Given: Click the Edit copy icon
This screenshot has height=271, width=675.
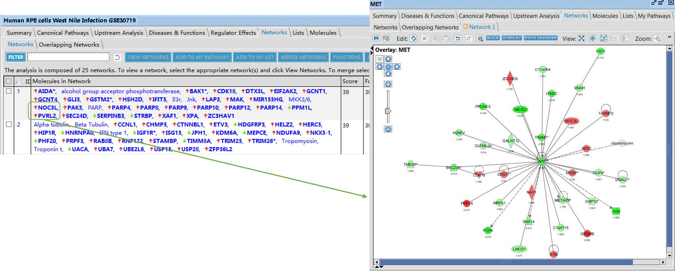Looking at the screenshot, I should (x=436, y=39).
